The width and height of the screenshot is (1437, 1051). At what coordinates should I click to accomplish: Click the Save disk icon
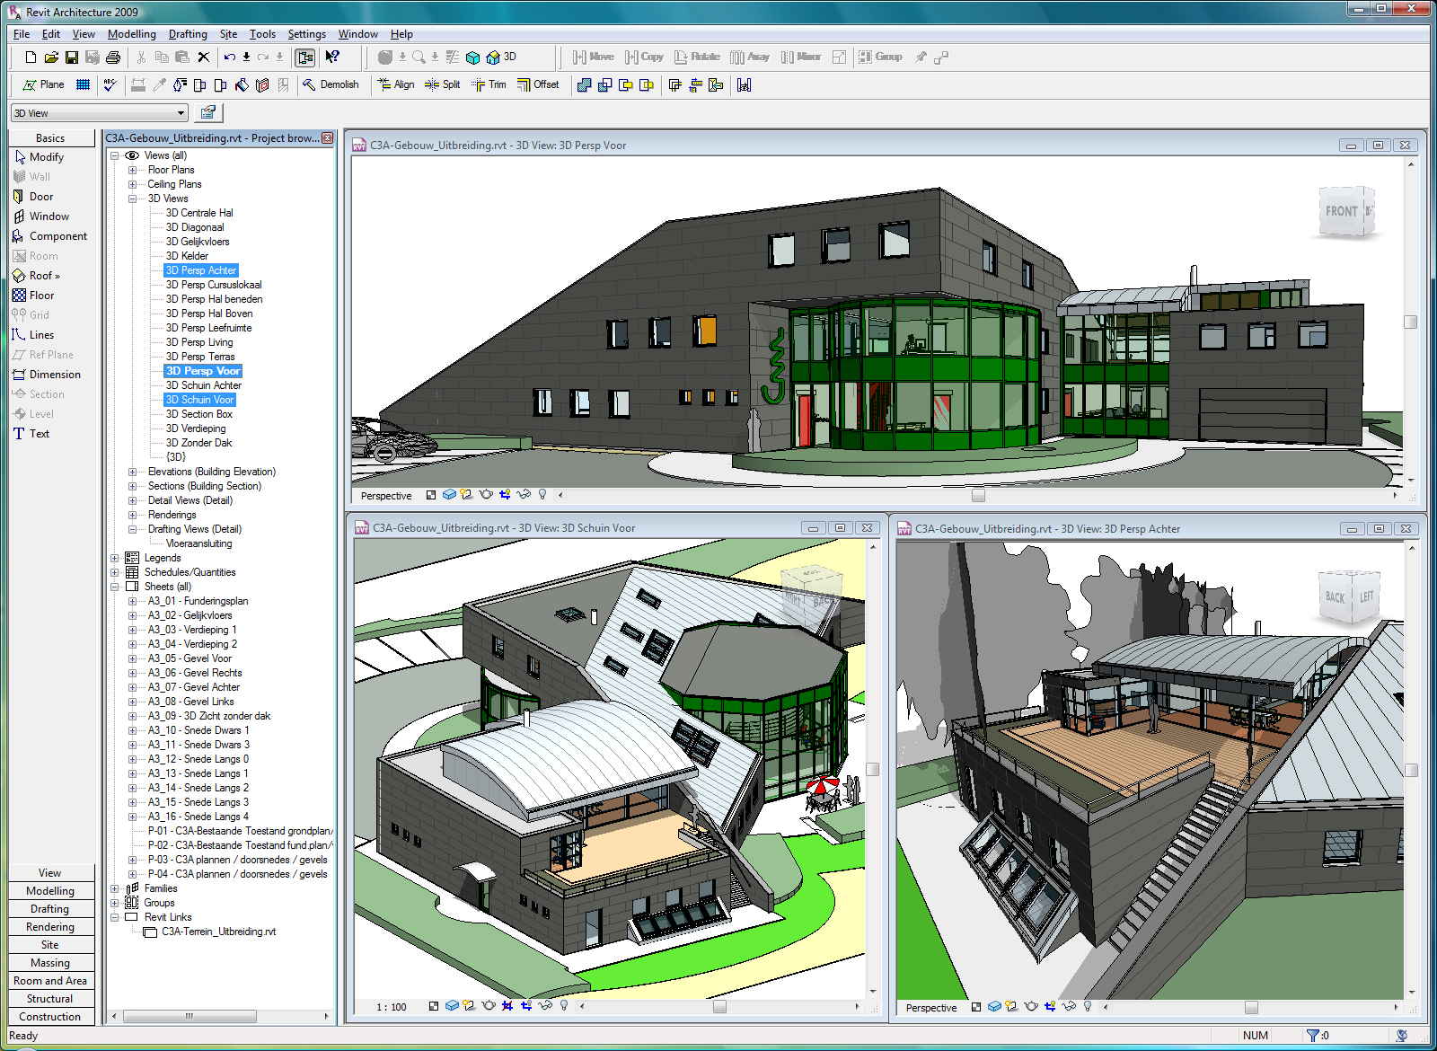[72, 57]
